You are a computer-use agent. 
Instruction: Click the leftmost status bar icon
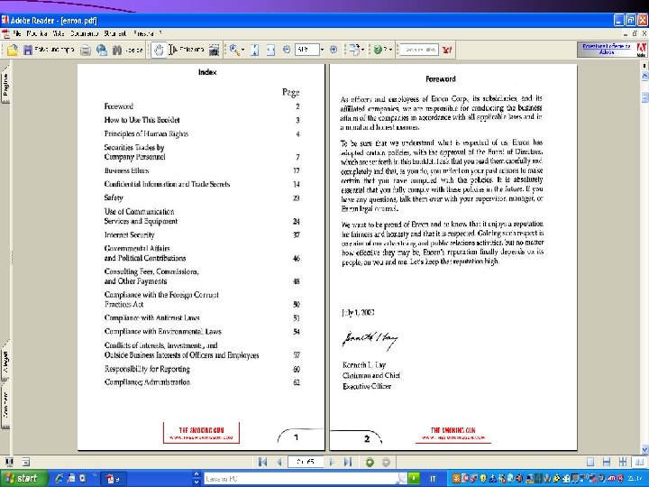click(x=9, y=462)
